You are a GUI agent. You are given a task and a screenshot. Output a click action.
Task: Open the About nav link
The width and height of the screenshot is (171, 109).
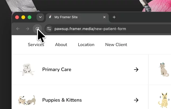pyautogui.click(x=61, y=45)
